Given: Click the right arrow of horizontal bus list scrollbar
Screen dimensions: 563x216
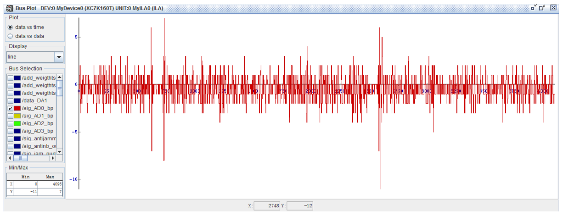Looking at the screenshot, I should click(x=53, y=158).
